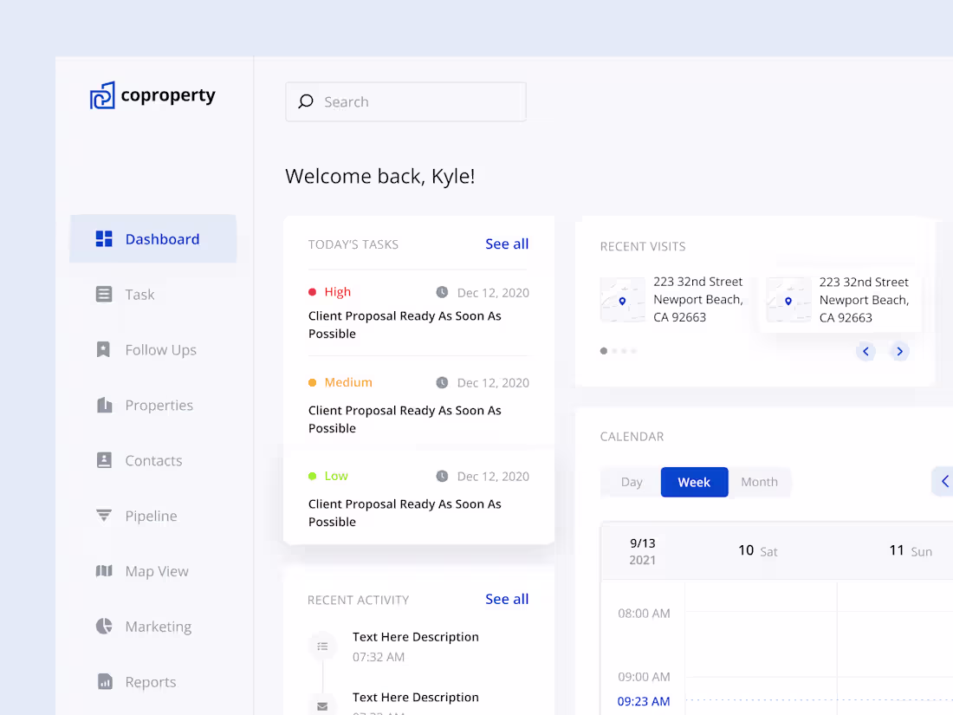Click the coproperty logo
The width and height of the screenshot is (953, 715).
[x=152, y=94]
